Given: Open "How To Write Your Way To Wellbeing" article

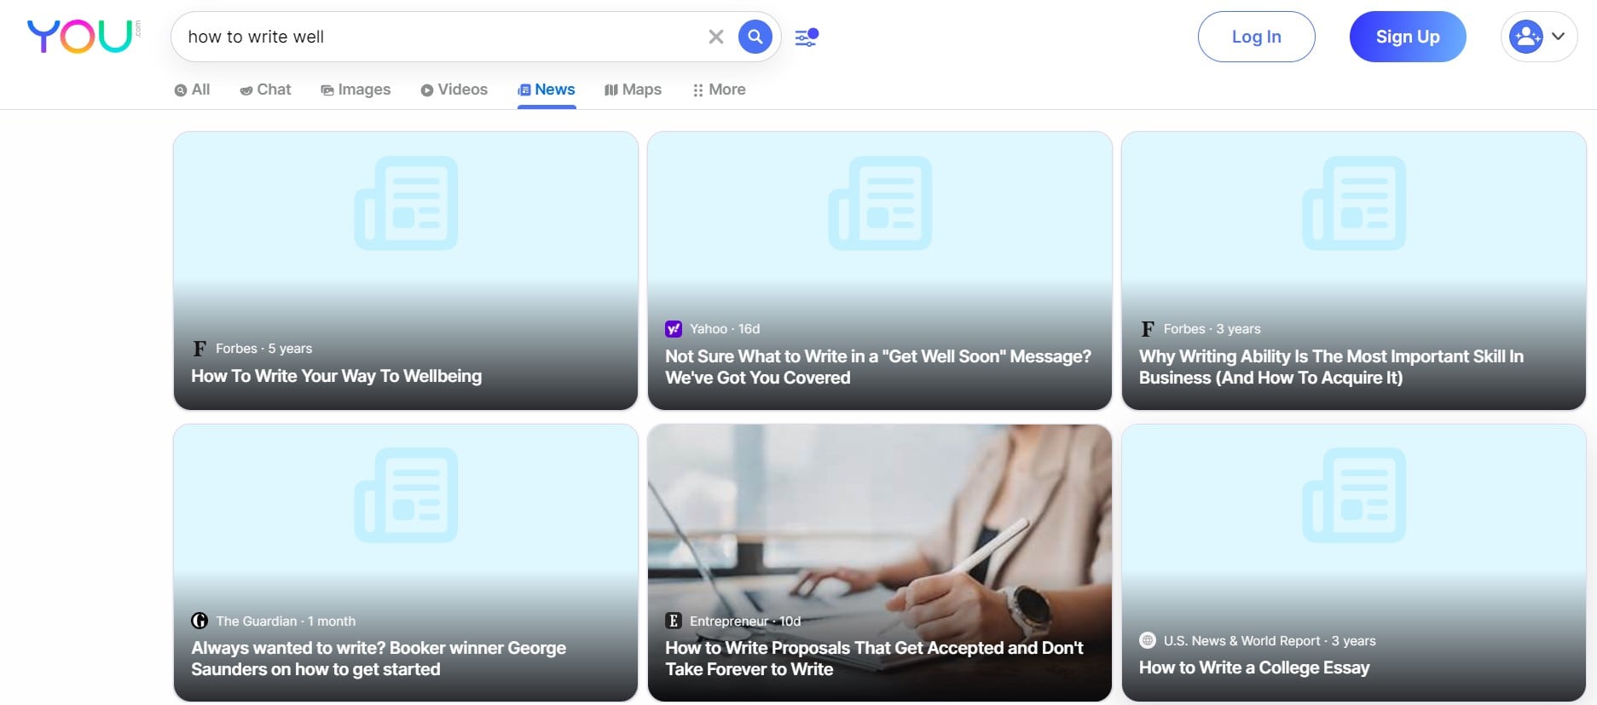Looking at the screenshot, I should coord(336,376).
